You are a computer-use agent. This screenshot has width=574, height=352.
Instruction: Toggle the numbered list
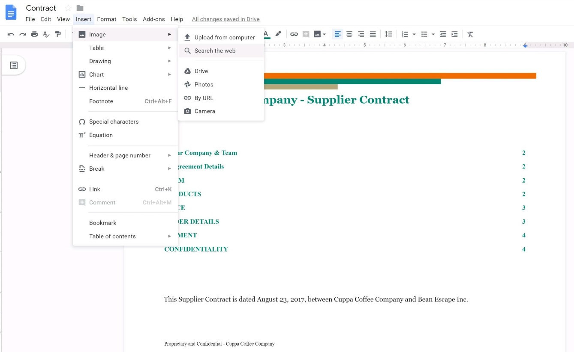click(x=405, y=34)
